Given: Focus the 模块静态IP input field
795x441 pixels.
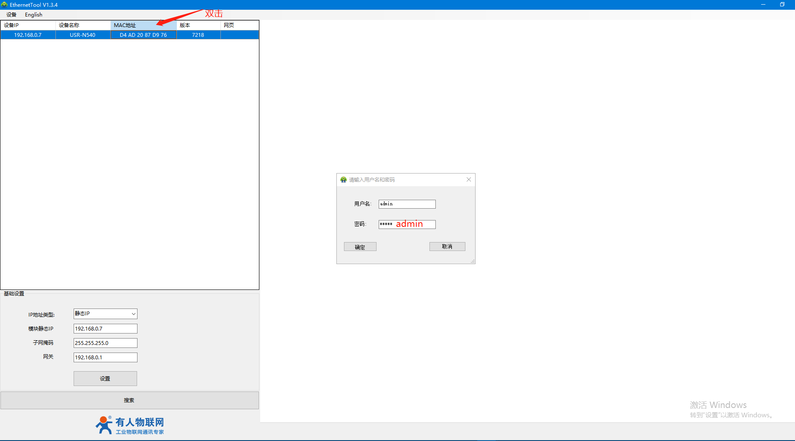Looking at the screenshot, I should [x=105, y=329].
